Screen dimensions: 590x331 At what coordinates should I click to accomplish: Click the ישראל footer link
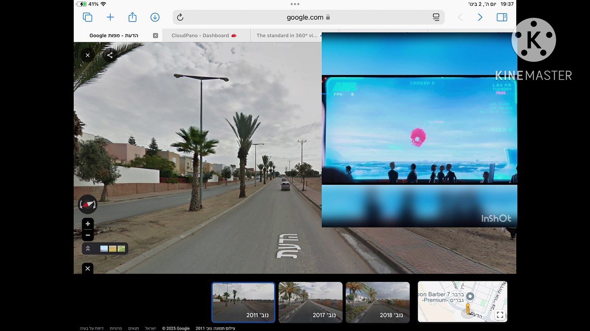(x=151, y=328)
